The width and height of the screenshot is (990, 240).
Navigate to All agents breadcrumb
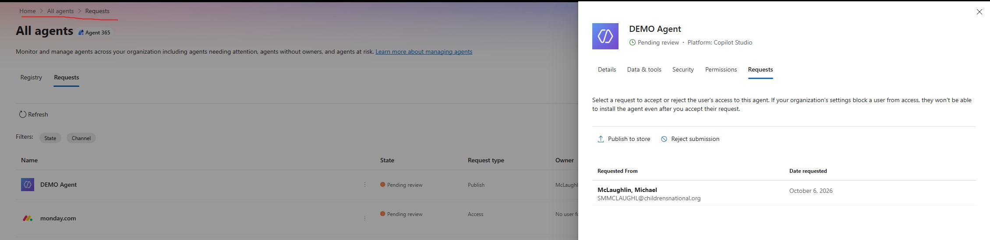tap(60, 11)
